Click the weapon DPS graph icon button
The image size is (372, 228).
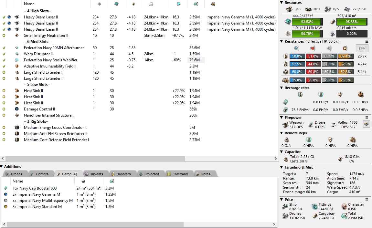pyautogui.click(x=366, y=124)
